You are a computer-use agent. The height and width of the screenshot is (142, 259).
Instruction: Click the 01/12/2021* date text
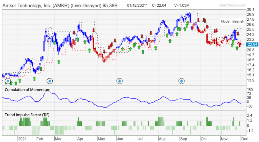click(137, 6)
